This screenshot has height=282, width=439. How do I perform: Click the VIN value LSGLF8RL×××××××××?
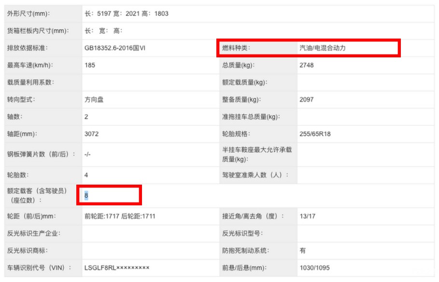[117, 268]
